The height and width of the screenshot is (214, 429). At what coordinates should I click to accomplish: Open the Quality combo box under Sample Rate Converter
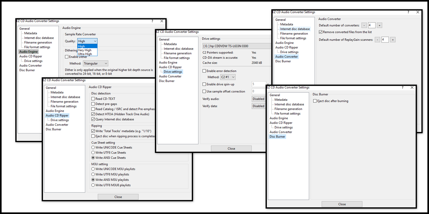point(87,41)
